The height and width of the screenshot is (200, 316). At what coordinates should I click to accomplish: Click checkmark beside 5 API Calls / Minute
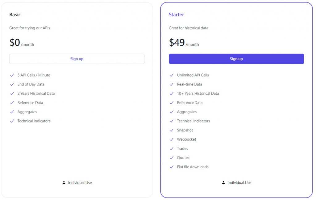tap(12, 75)
